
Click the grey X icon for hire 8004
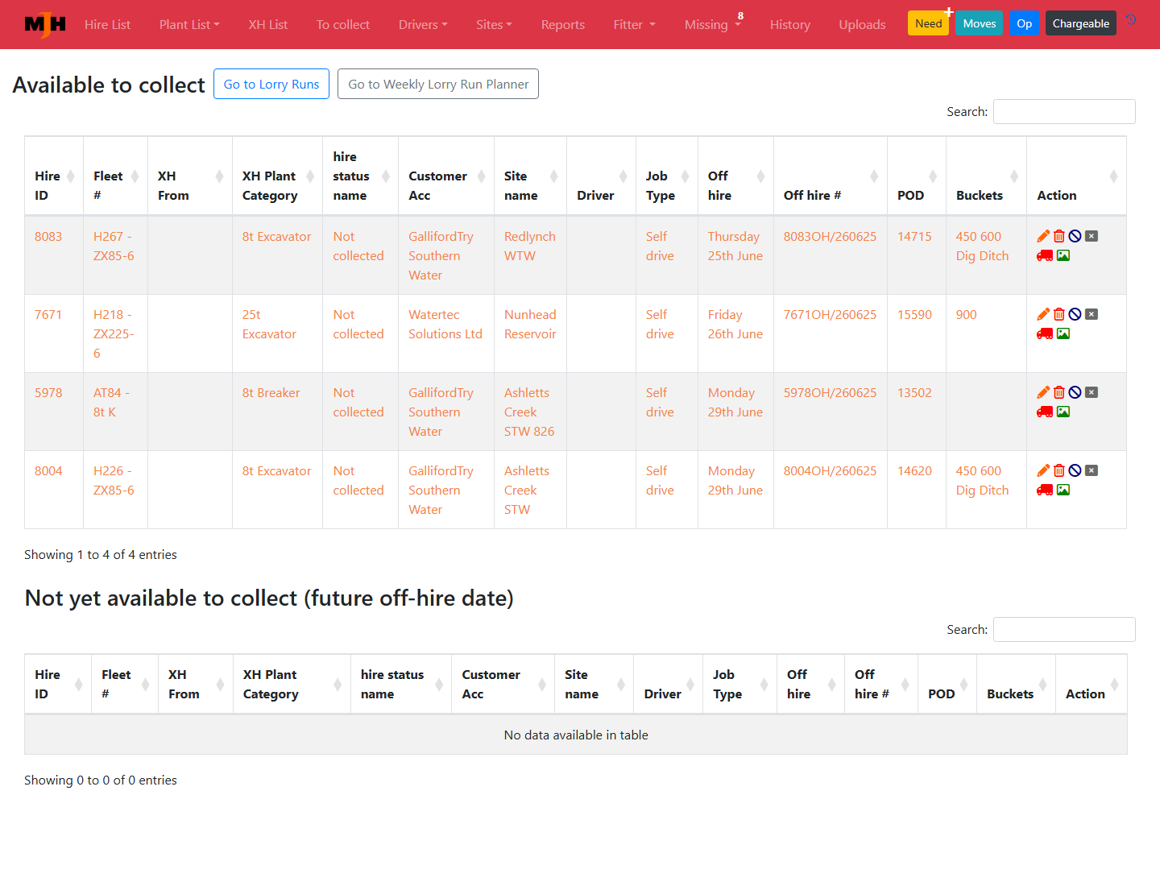point(1092,470)
